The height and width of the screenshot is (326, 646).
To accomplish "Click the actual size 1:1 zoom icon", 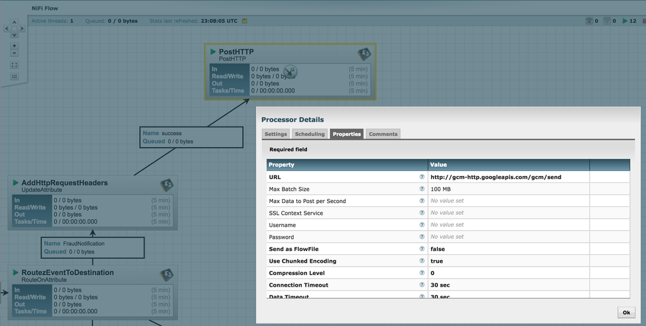I will 14,76.
